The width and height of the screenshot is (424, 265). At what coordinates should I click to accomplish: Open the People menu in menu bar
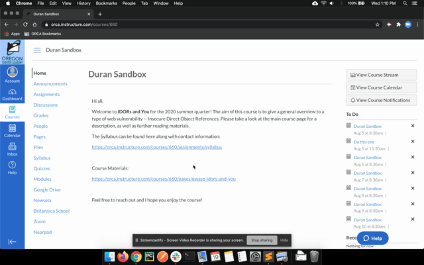click(129, 3)
